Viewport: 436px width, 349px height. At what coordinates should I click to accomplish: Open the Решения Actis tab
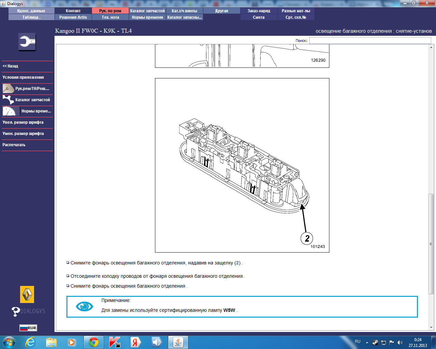pos(73,17)
